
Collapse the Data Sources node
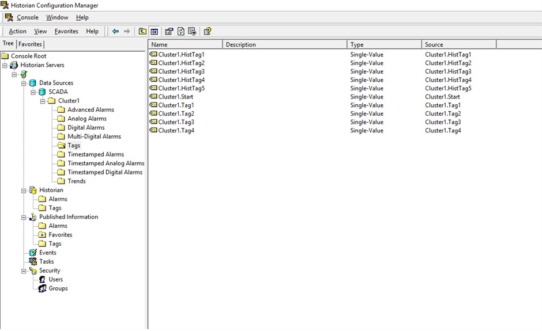[x=24, y=83]
